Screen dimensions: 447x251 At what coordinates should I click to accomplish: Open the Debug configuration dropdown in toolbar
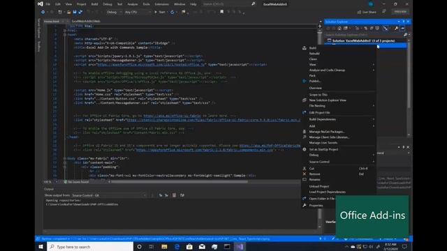[x=114, y=12]
